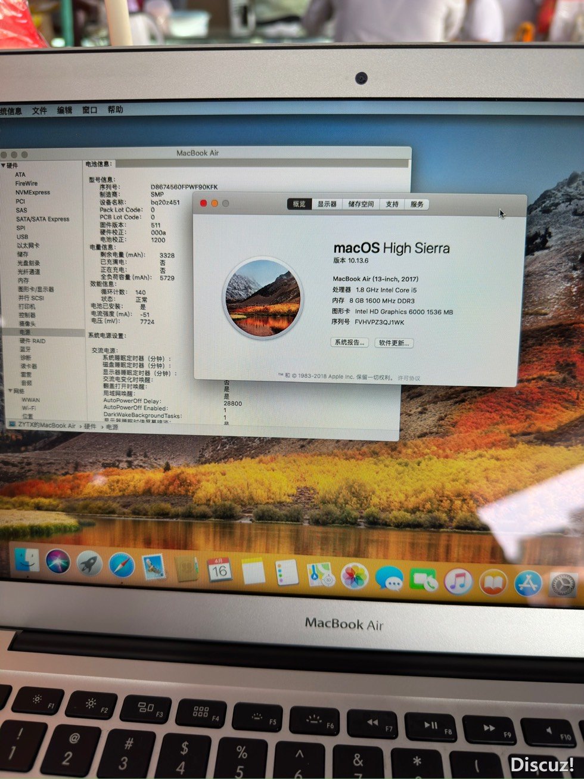
Task: Select 摄像头 in the sidebar
Action: 27,324
